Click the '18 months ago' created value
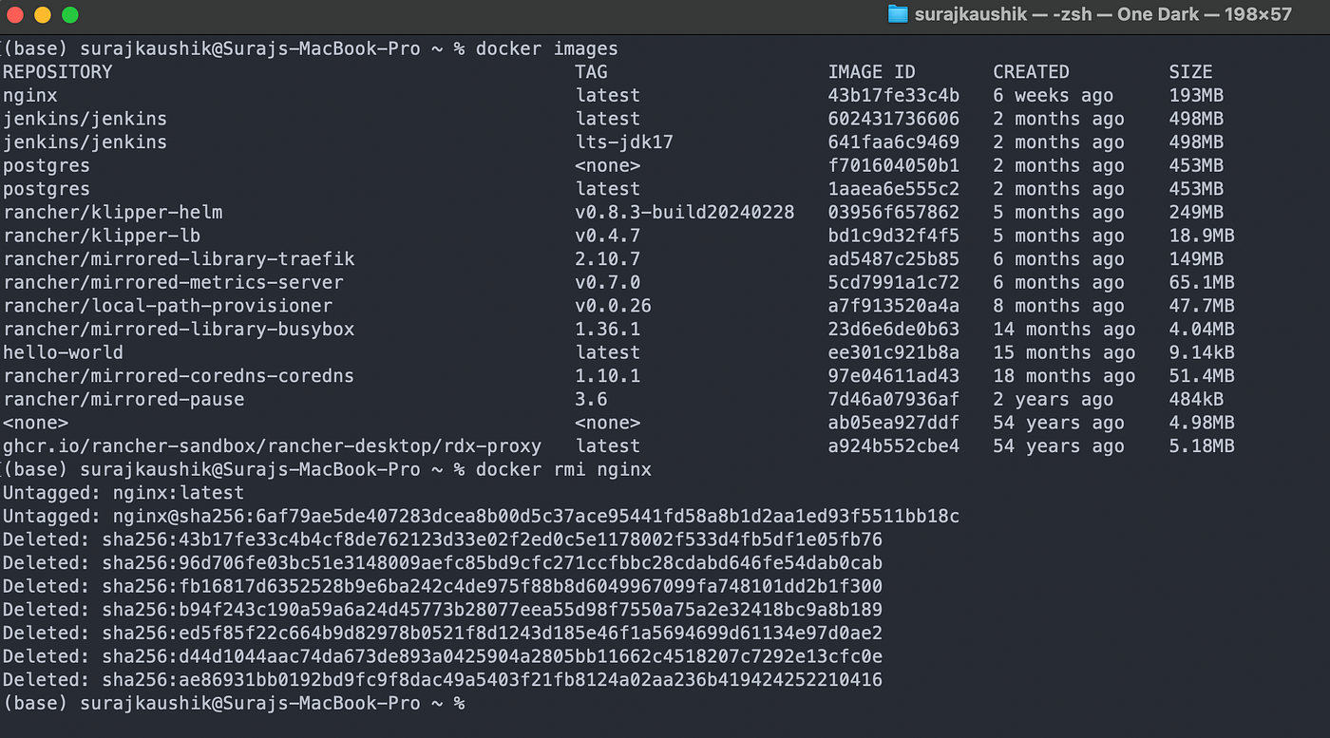 point(1064,376)
